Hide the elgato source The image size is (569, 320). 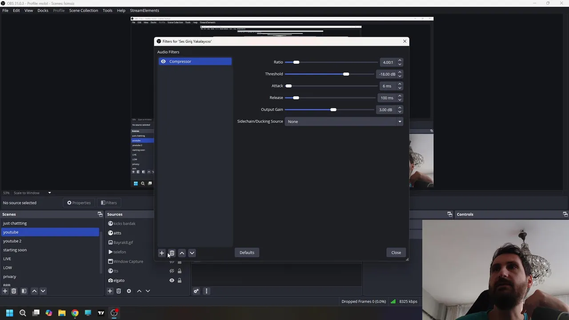172,280
